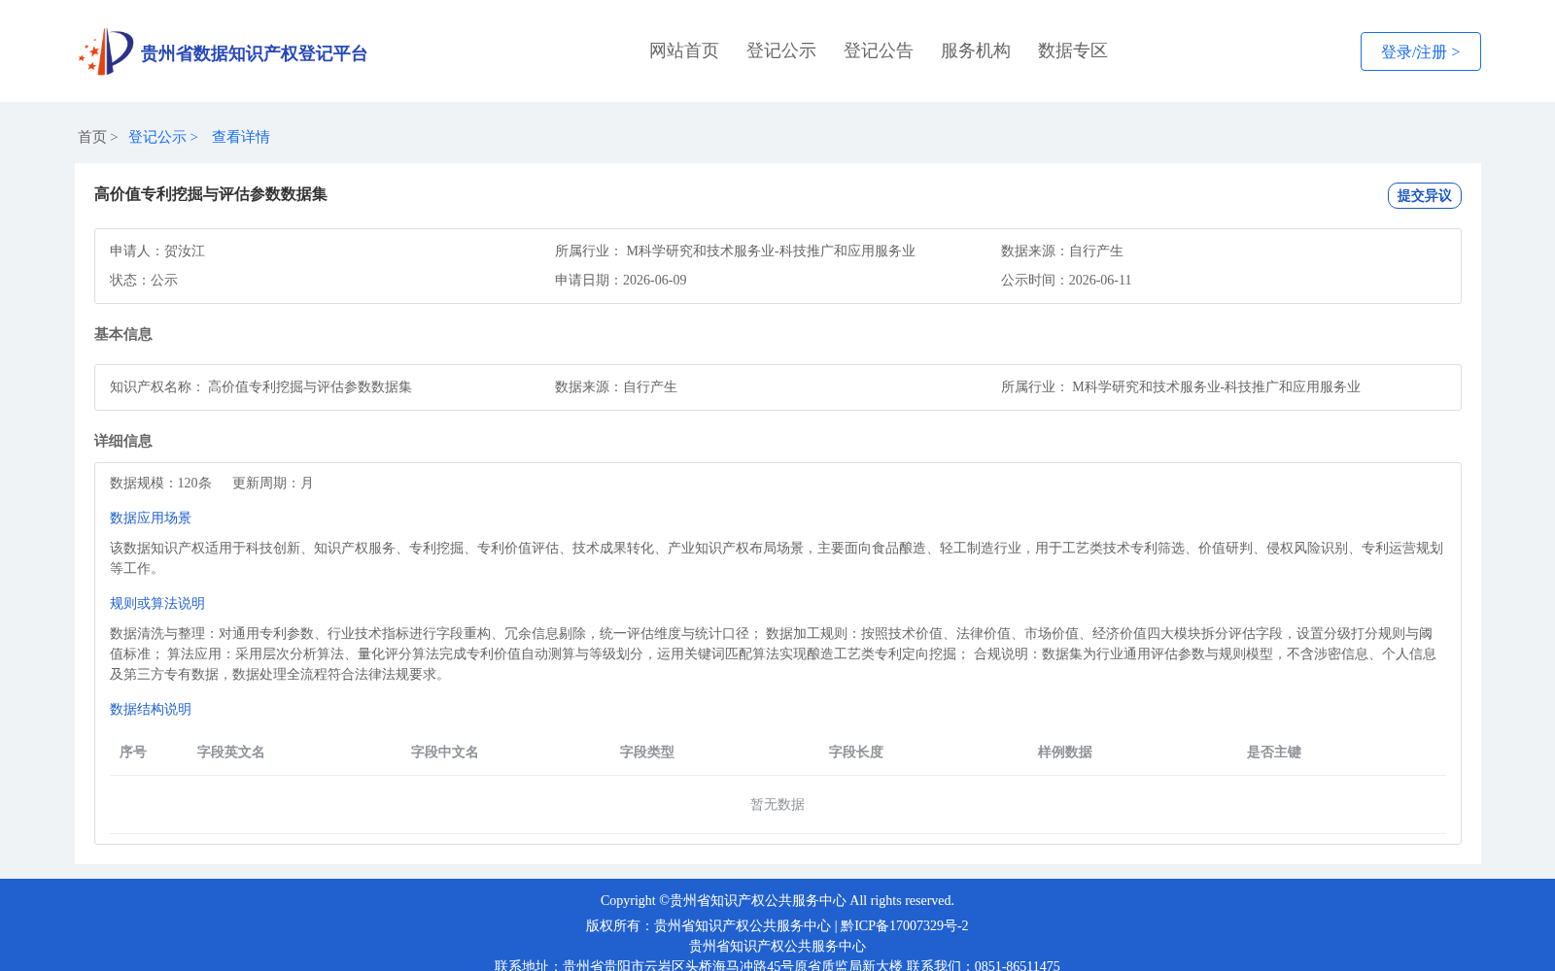Click the 基本信息 section heading
Image resolution: width=1555 pixels, height=971 pixels.
point(123,334)
